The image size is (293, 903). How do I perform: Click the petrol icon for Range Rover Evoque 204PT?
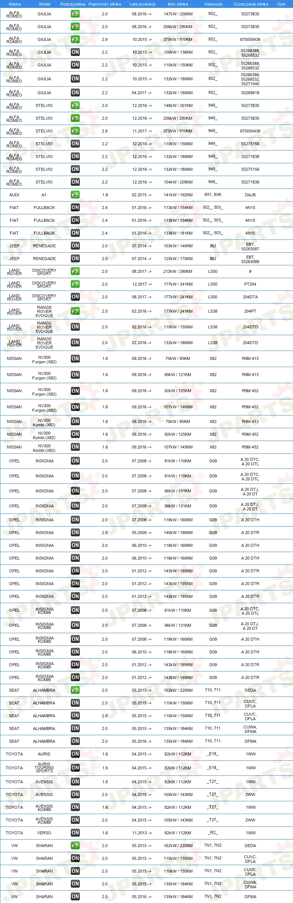pyautogui.click(x=75, y=311)
